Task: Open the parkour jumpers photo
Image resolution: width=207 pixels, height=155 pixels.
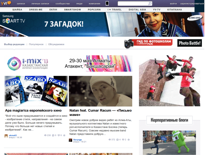Action: click(x=169, y=81)
